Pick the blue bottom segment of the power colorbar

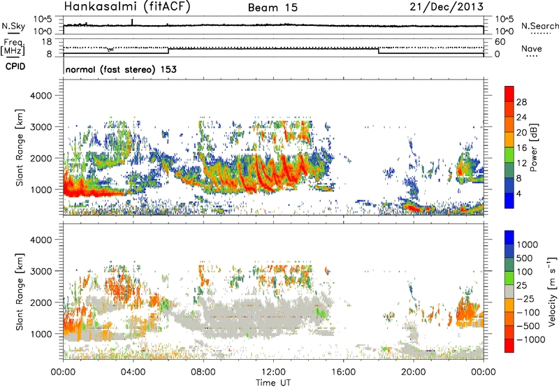[x=509, y=200]
